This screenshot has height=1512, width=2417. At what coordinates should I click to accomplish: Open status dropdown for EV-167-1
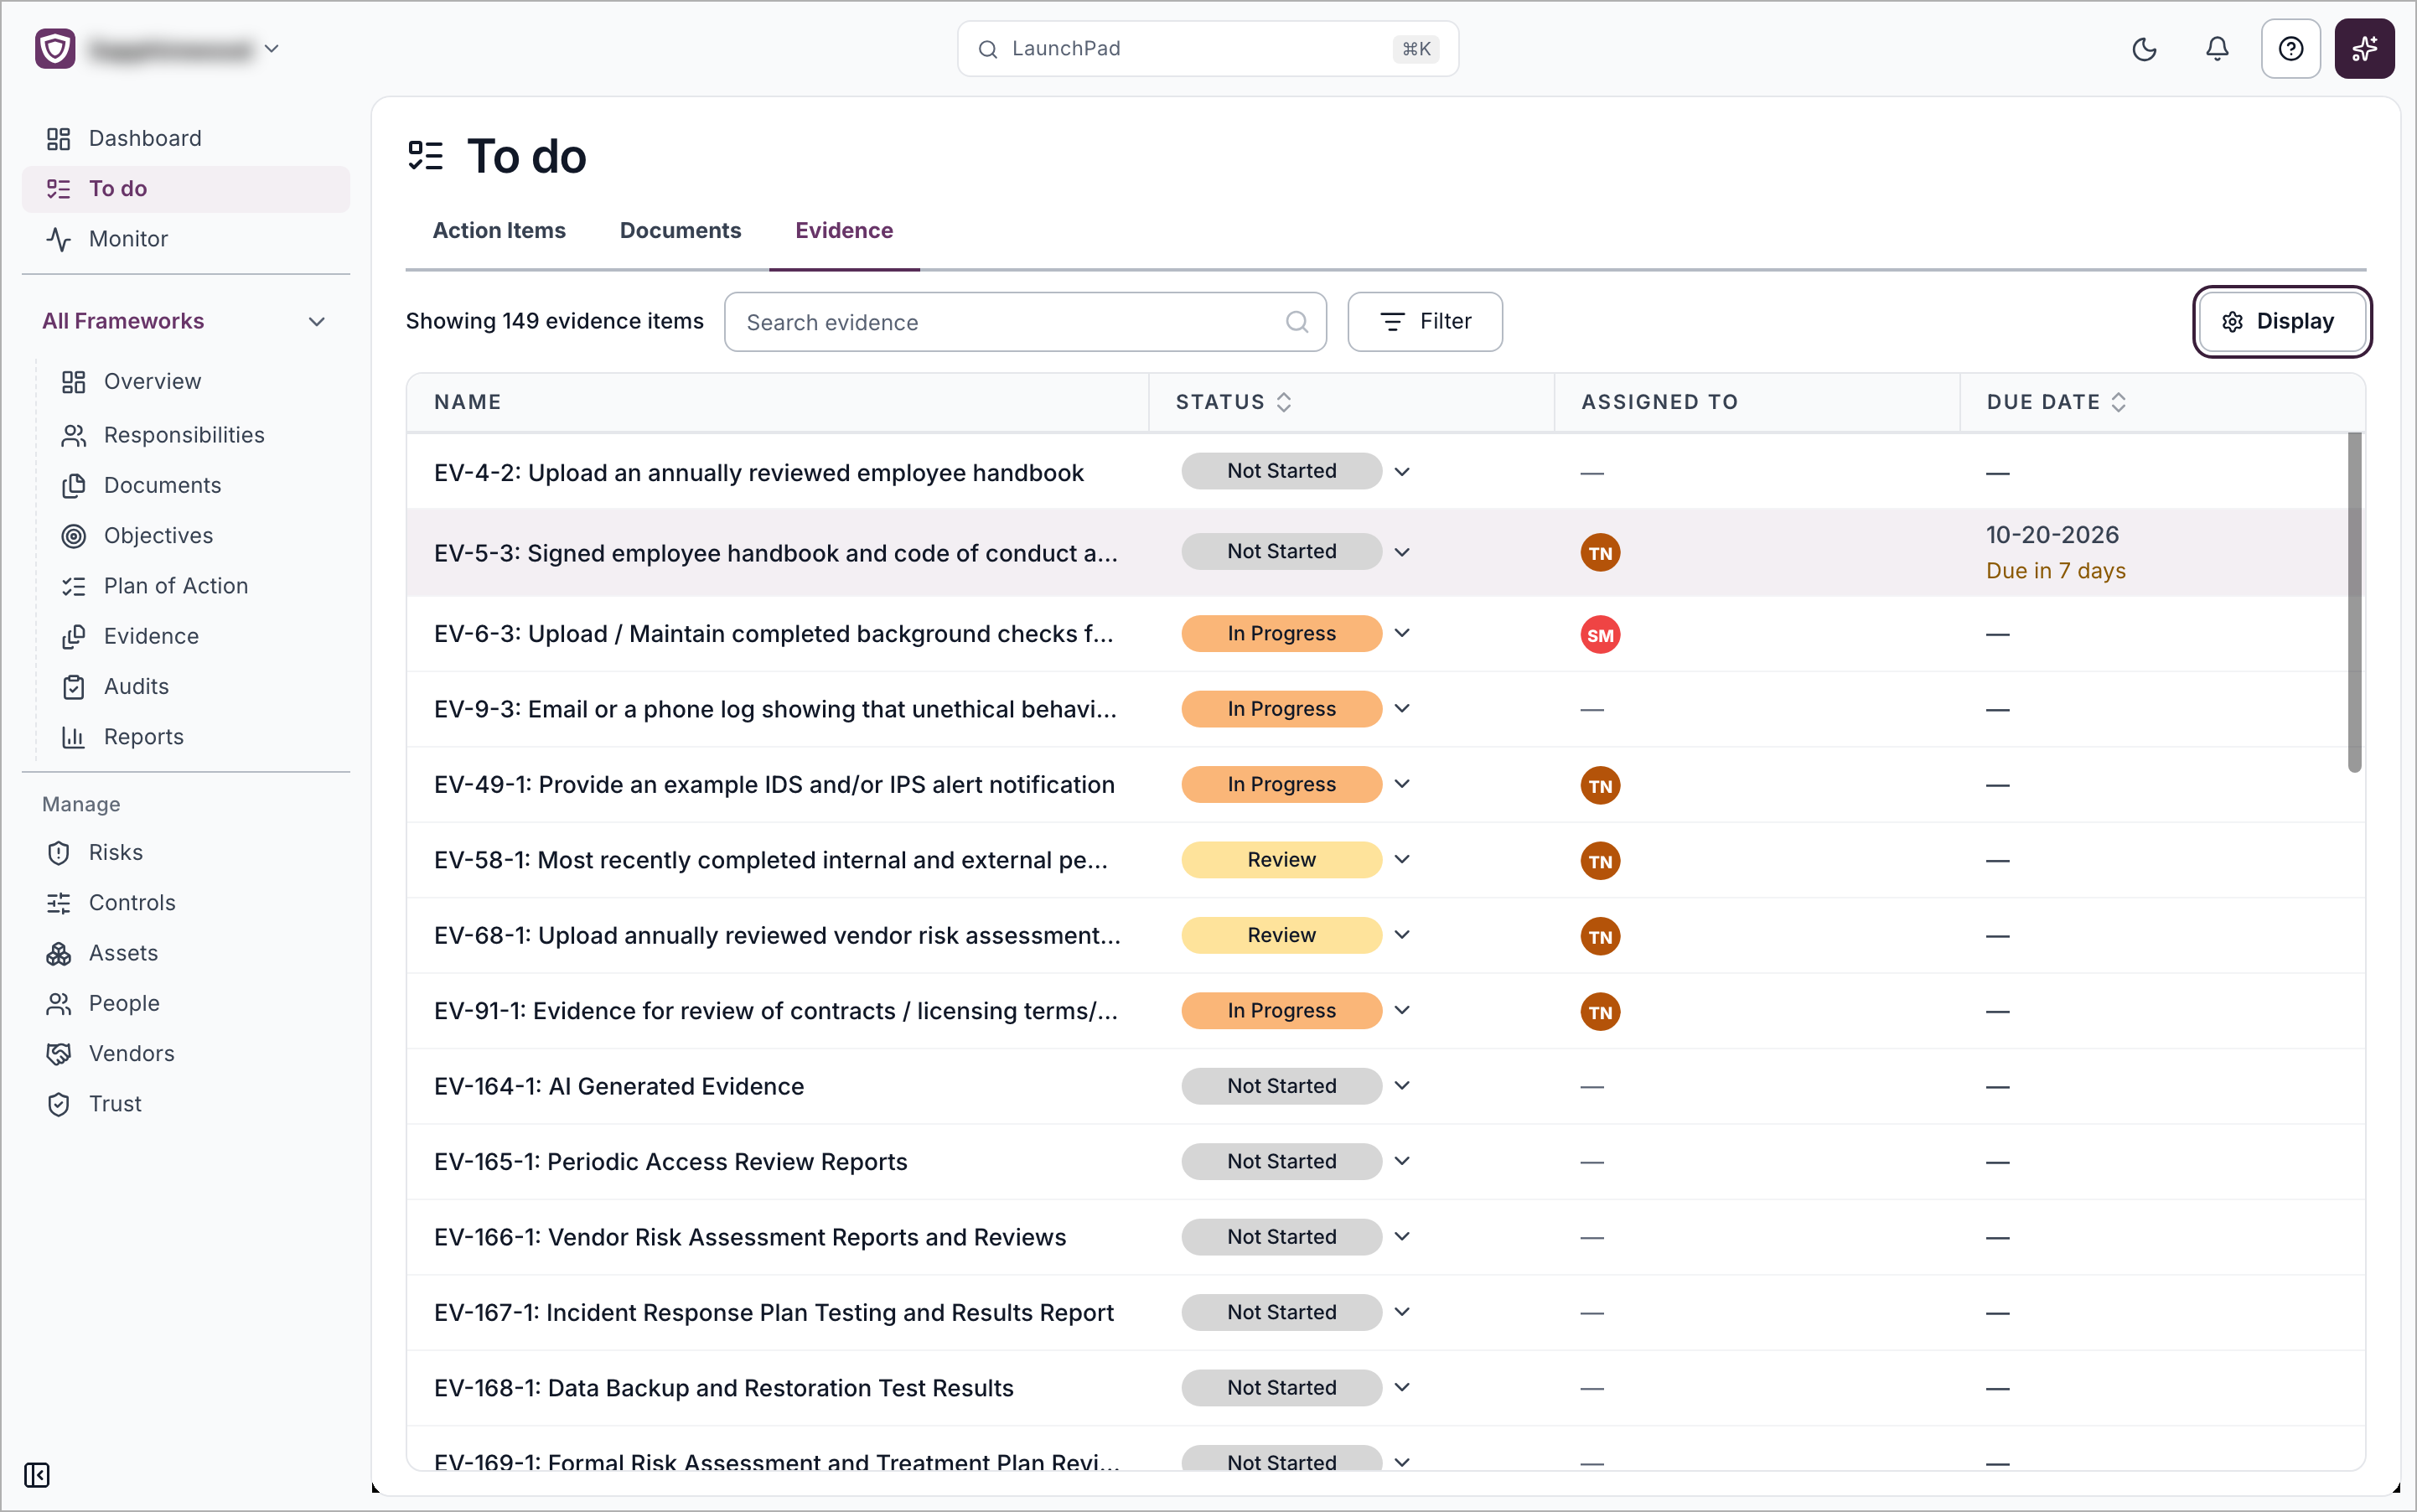pos(1402,1312)
